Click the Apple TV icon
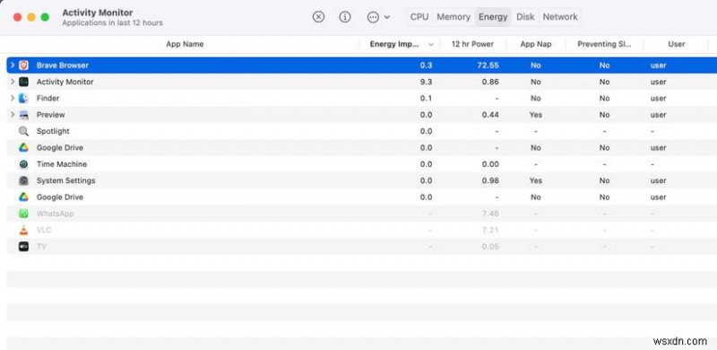Screen dimensions: 717x350 point(24,247)
